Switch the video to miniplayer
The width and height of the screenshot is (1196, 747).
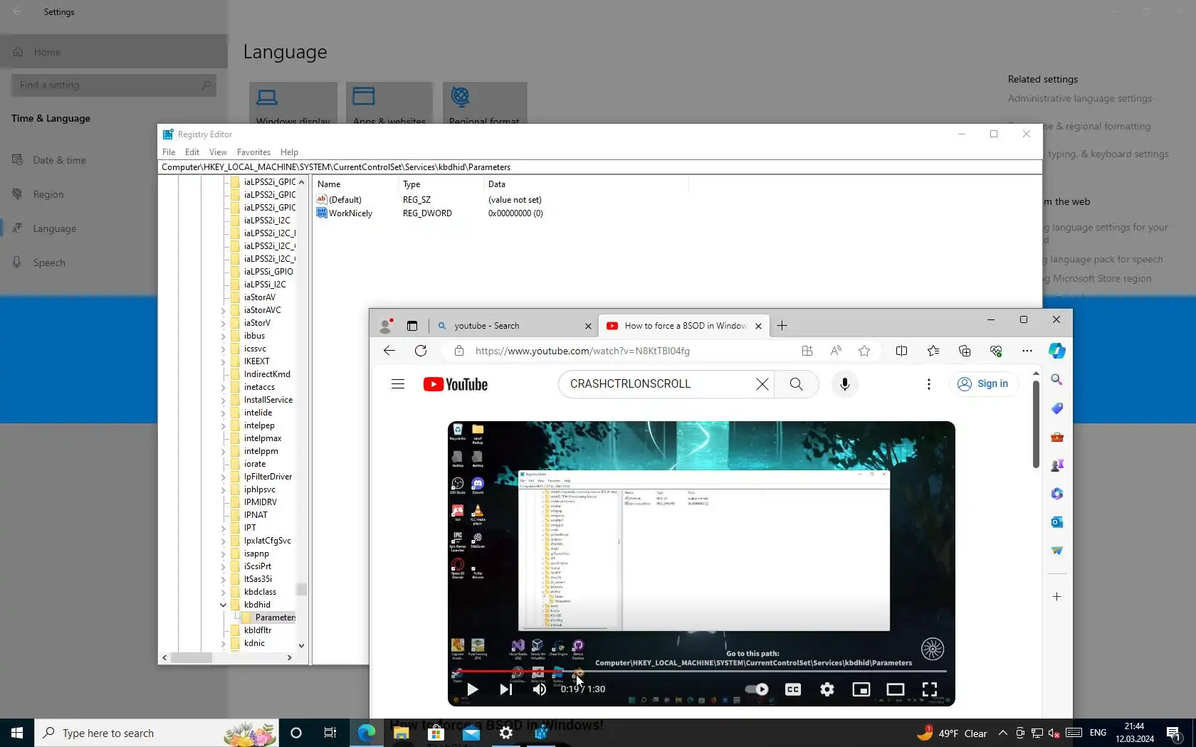tap(861, 689)
